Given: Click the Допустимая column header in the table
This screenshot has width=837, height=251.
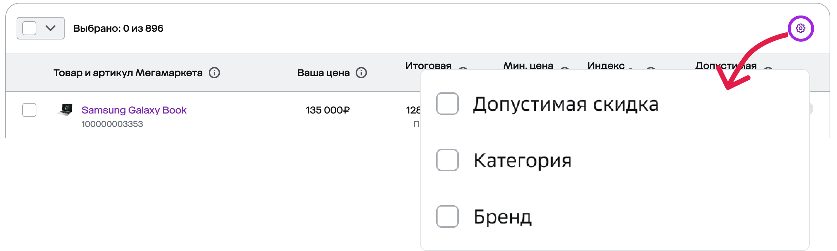Looking at the screenshot, I should (x=726, y=66).
